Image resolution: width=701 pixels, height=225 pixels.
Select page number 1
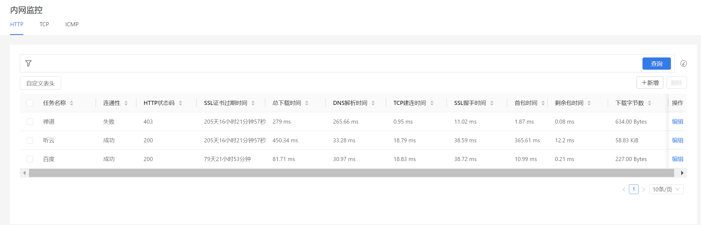(634, 189)
